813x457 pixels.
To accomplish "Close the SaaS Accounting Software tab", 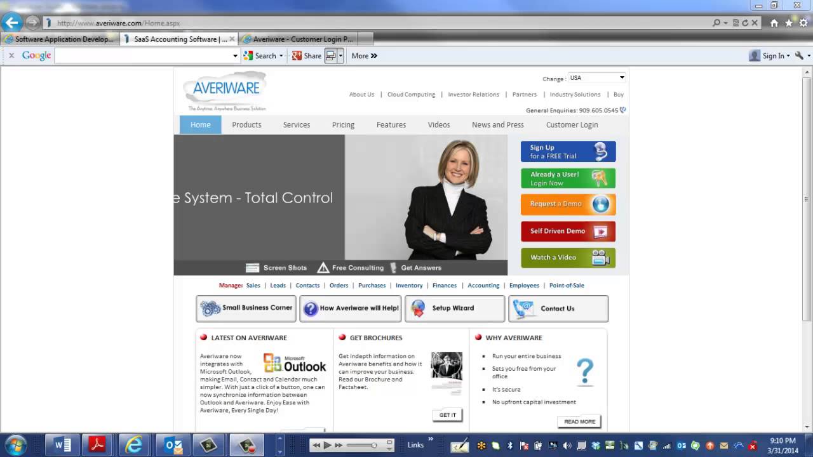I will pos(232,39).
